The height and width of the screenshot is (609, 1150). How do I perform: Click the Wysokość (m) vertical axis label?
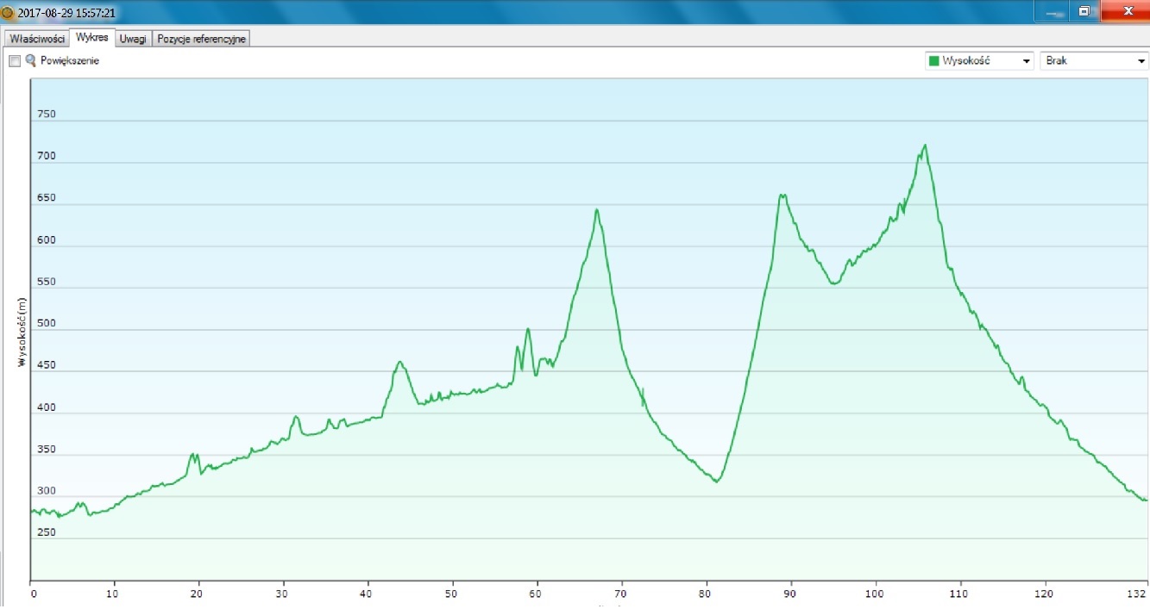point(22,332)
